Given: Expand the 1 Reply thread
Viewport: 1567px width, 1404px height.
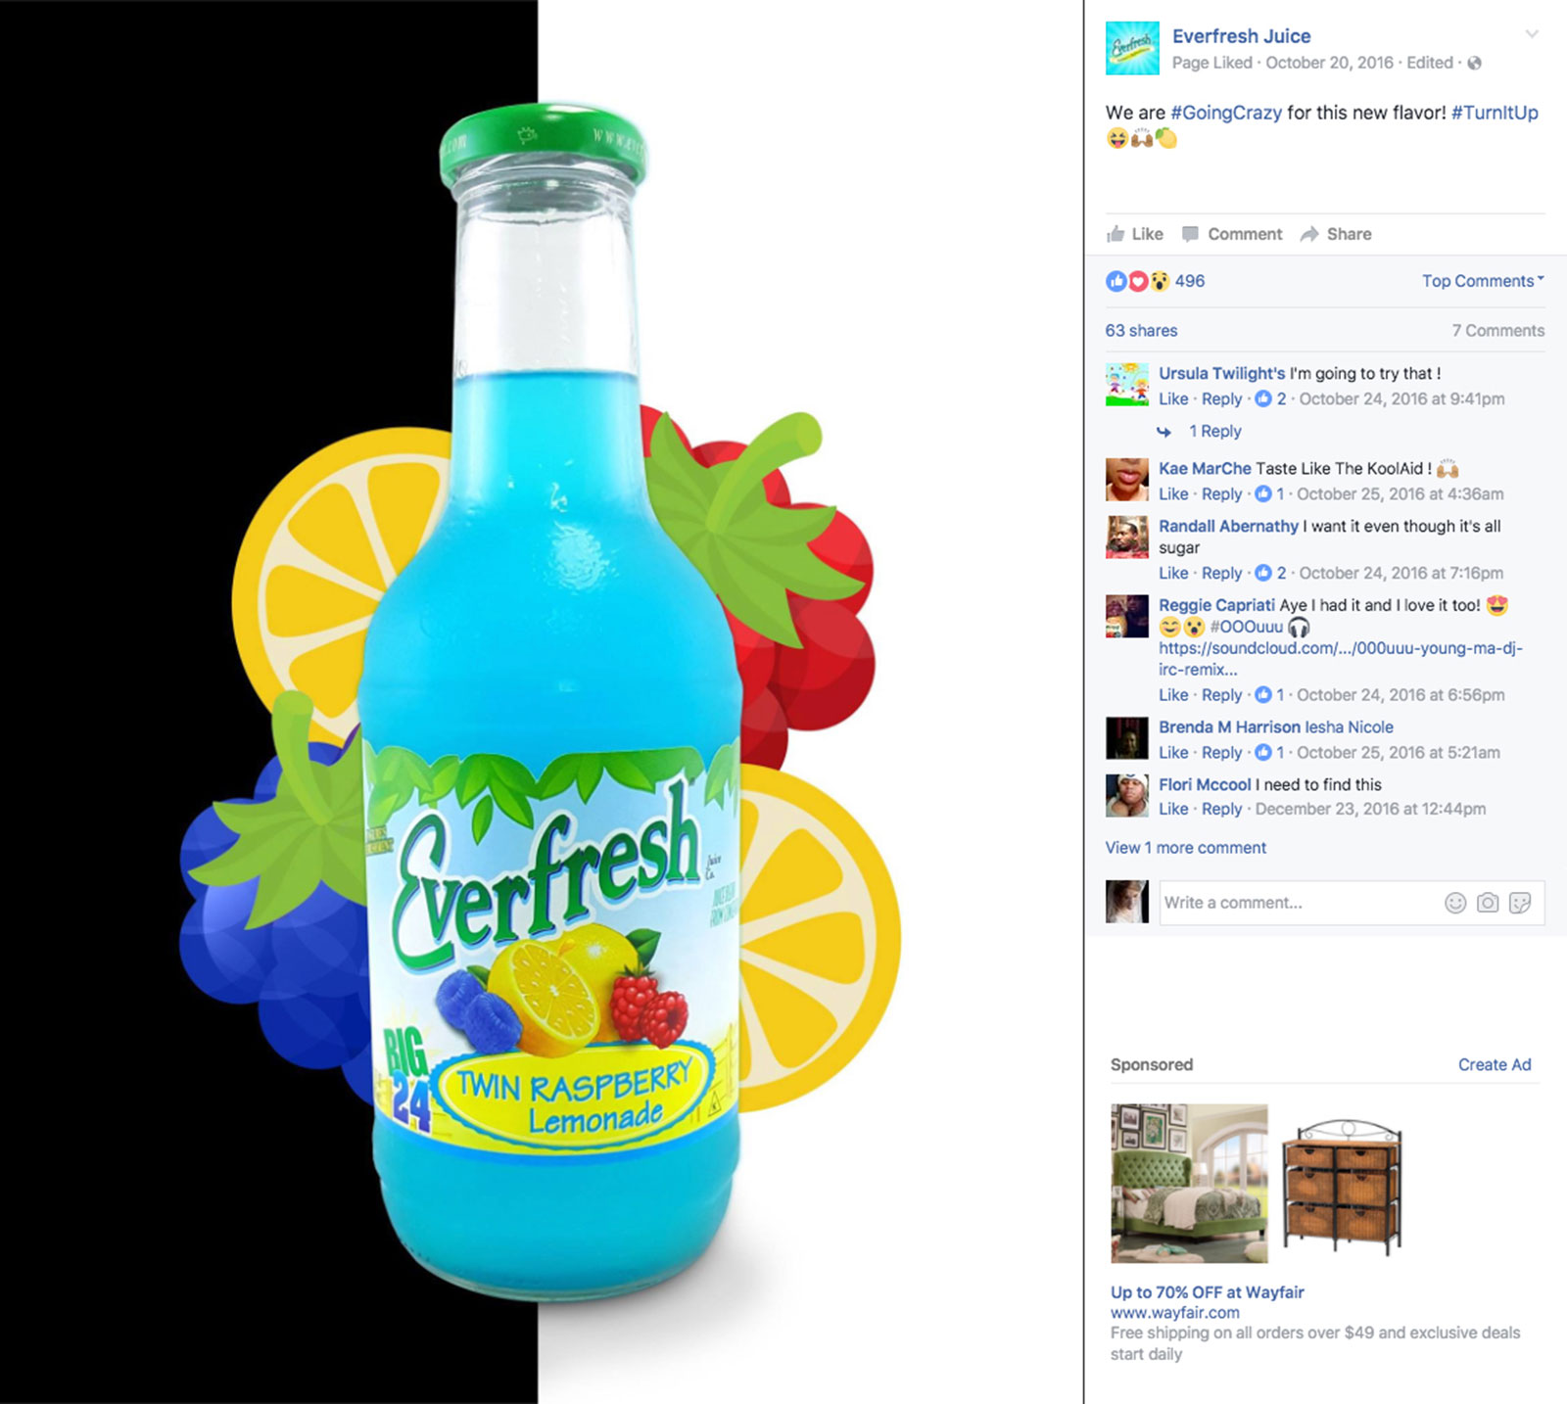Looking at the screenshot, I should coord(1214,431).
